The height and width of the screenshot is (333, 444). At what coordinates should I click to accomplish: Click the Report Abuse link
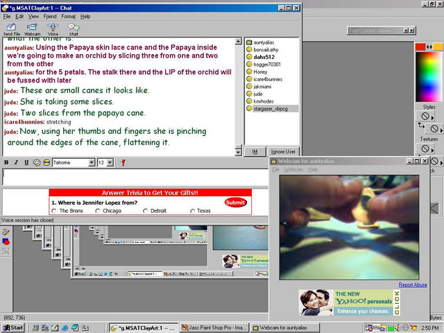coord(413,285)
